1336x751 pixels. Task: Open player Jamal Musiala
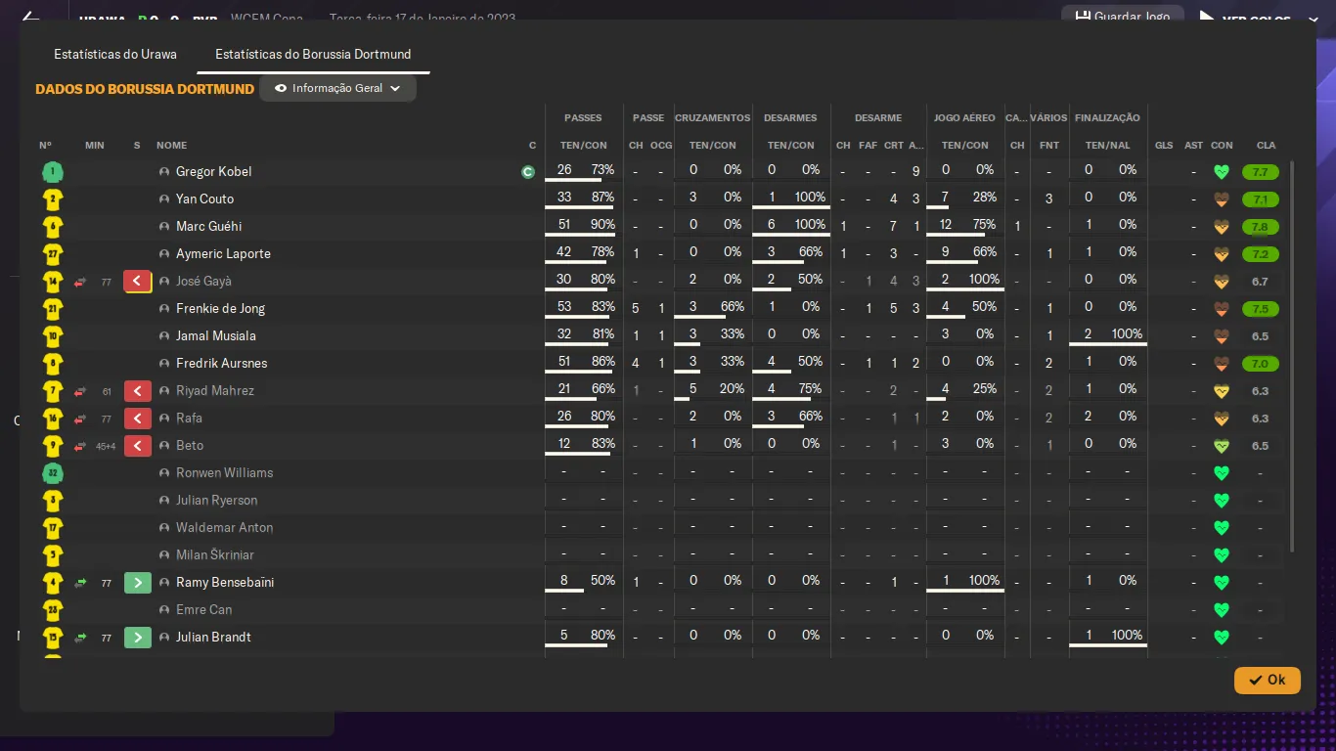point(216,336)
